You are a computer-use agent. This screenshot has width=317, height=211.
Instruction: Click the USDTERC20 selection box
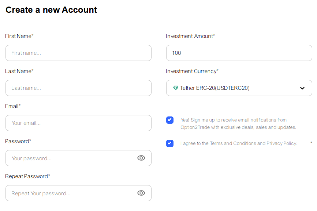pos(239,88)
